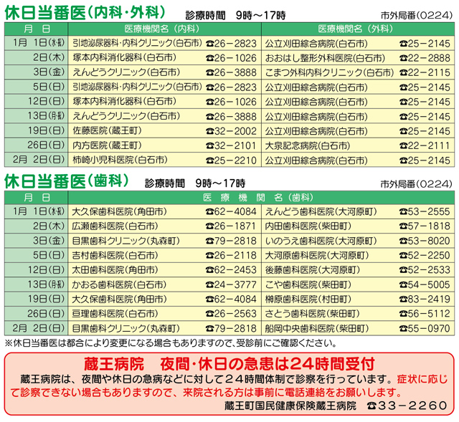Image resolution: width=459 pixels, height=422 pixels.
Task: Select 亘理歯科医院(白石市) entry
Action: (x=115, y=314)
